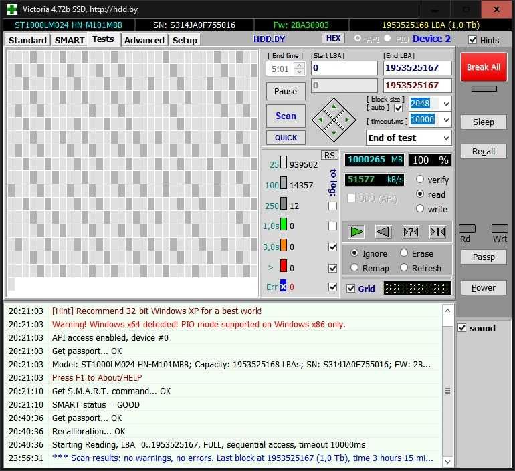This screenshot has width=515, height=471.
Task: Click the random access butterfly icon
Action: pyautogui.click(x=411, y=232)
